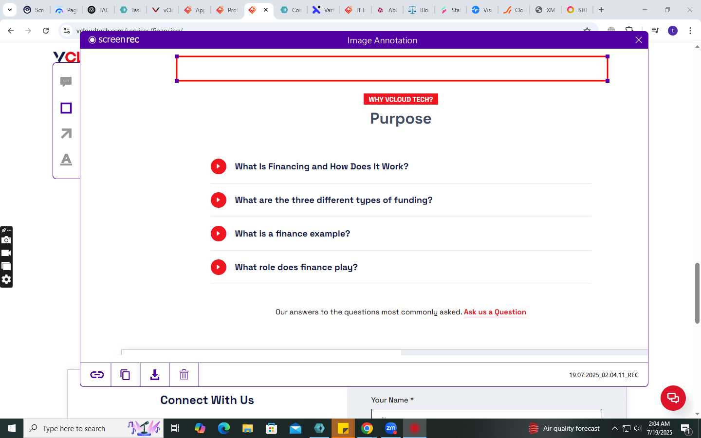Switch to the 'App' browser tab
Image resolution: width=701 pixels, height=438 pixels.
pyautogui.click(x=194, y=10)
